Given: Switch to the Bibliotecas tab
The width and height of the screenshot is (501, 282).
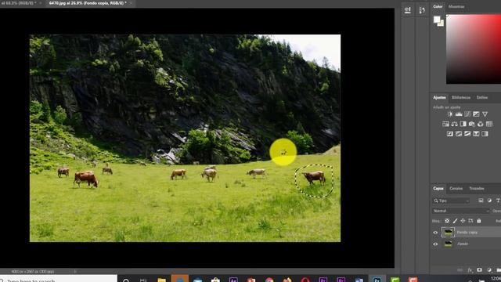Looking at the screenshot, I should pos(461,97).
